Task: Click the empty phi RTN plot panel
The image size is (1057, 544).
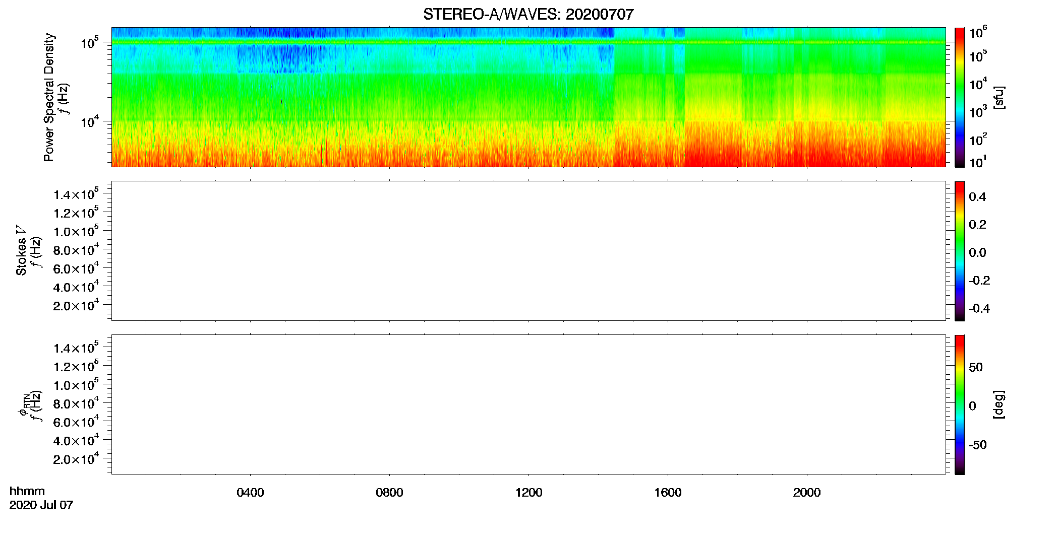Action: point(528,404)
